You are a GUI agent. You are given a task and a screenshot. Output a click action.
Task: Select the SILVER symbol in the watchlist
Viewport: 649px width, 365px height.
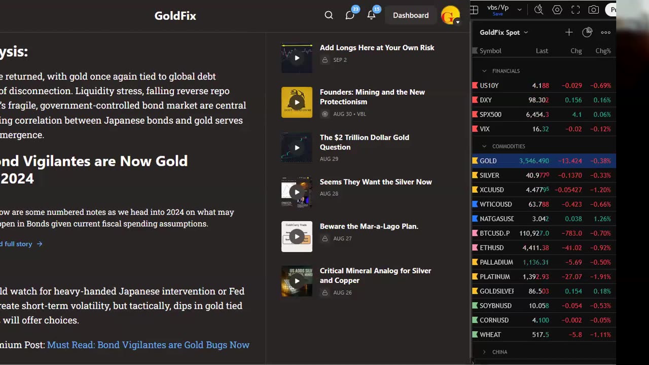tap(489, 175)
